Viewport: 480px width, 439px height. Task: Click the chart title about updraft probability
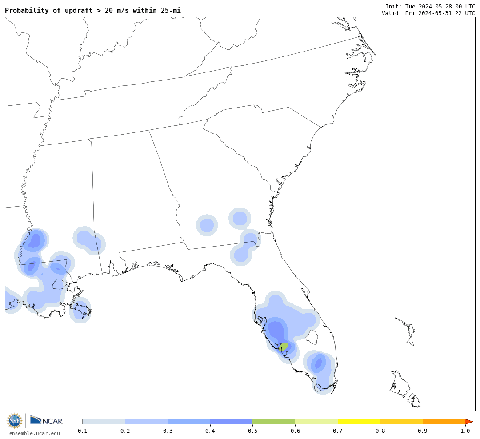(x=93, y=10)
